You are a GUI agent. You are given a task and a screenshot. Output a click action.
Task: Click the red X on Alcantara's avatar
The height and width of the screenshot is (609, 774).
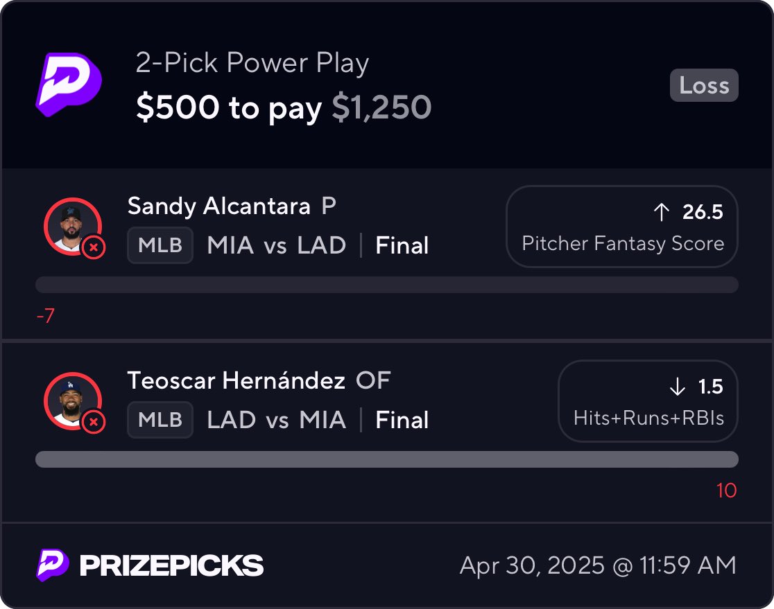pyautogui.click(x=94, y=247)
